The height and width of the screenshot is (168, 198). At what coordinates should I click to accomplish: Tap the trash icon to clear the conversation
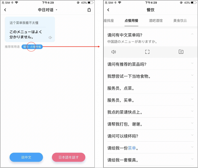tap(89, 10)
